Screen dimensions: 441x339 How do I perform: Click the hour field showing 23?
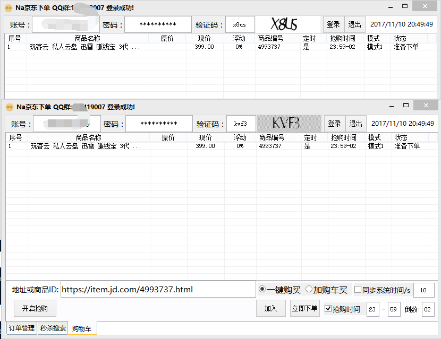pyautogui.click(x=372, y=309)
